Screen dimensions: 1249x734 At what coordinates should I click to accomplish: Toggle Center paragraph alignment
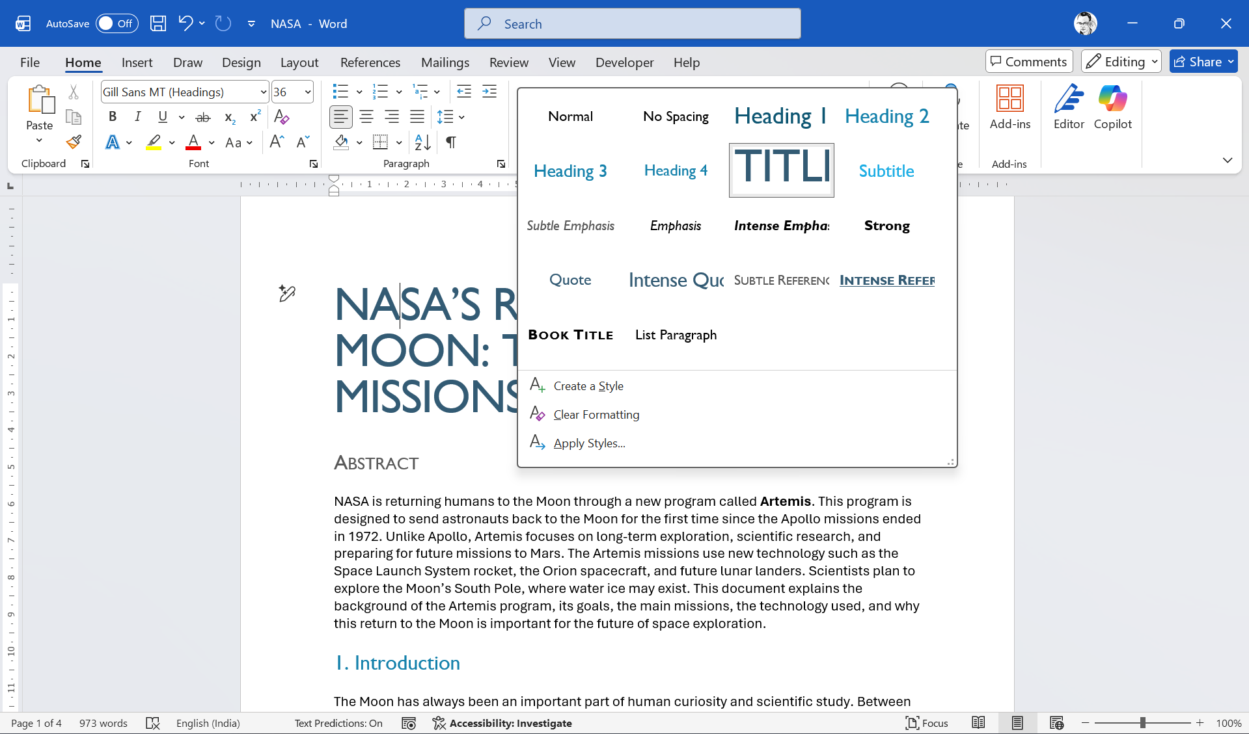(x=366, y=117)
